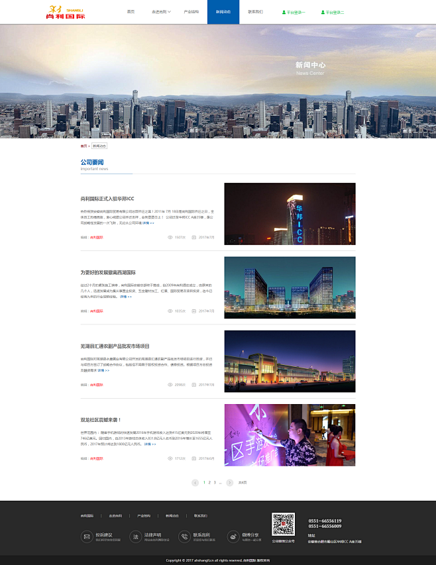Select the 新闻动态 tab in navigation bar

223,12
